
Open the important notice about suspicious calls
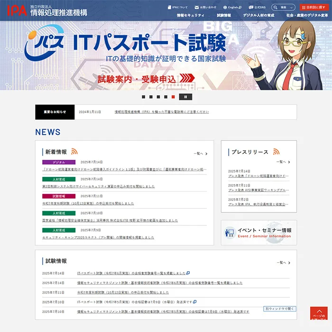click(x=162, y=112)
